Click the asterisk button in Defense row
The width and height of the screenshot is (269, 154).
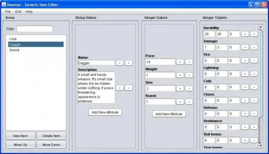pos(245,114)
